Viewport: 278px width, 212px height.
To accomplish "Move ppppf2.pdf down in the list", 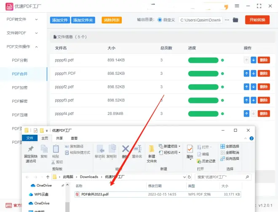I will (253, 87).
